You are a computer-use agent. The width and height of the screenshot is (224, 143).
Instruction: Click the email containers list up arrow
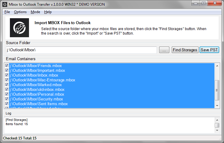click(217, 66)
